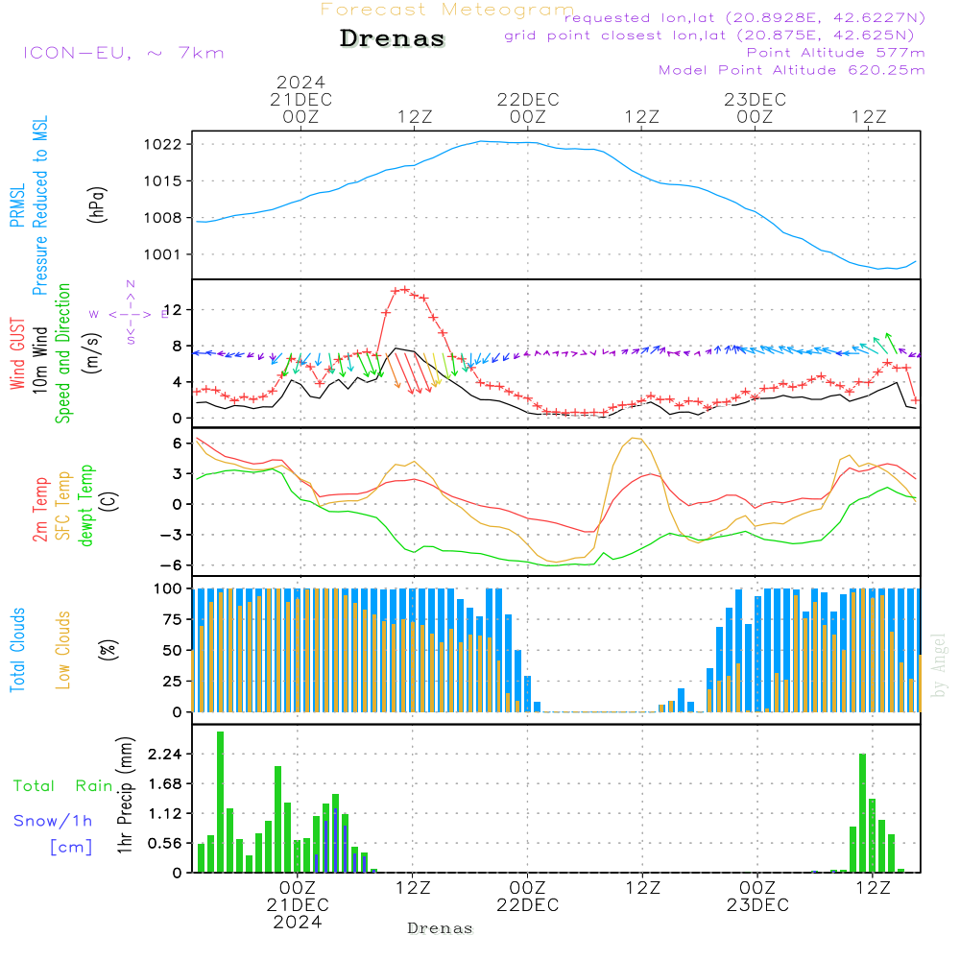
Task: Select 'requested lon,lat (20.8928E, 42.6227N)' text
Action: click(x=745, y=17)
